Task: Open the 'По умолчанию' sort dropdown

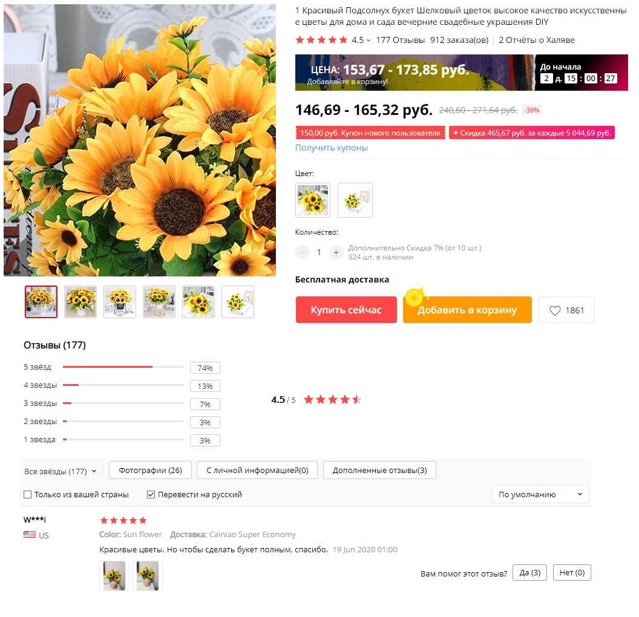Action: pos(540,494)
